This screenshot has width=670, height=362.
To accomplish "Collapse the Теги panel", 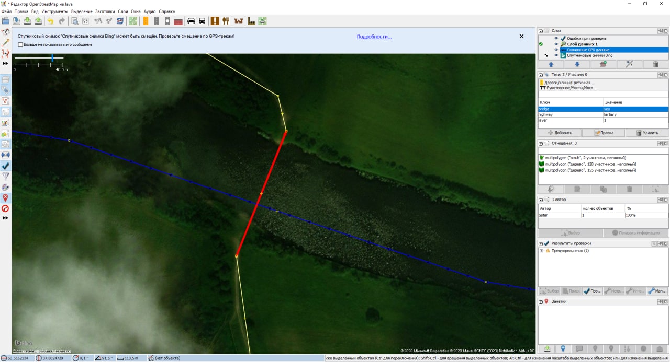I will click(541, 75).
